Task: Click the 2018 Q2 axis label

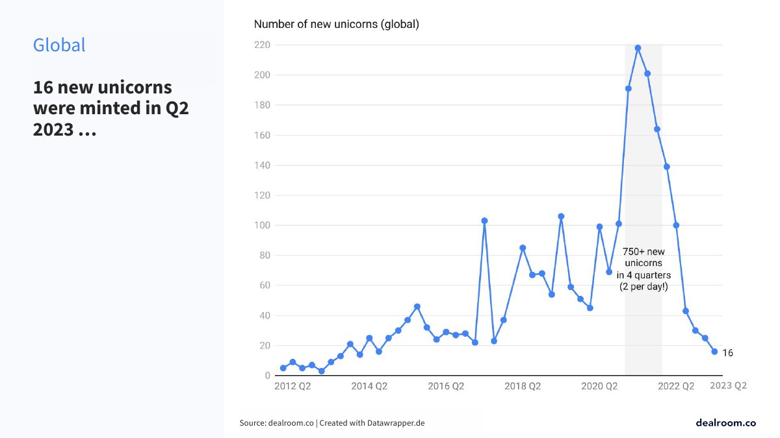Action: click(523, 386)
